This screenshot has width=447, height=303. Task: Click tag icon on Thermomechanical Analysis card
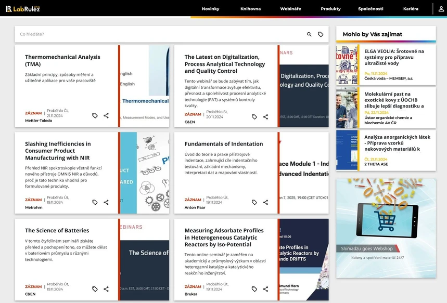pyautogui.click(x=95, y=115)
